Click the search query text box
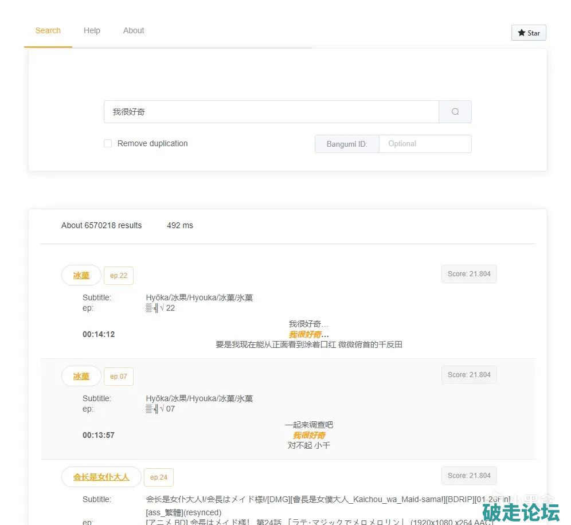 [x=271, y=112]
